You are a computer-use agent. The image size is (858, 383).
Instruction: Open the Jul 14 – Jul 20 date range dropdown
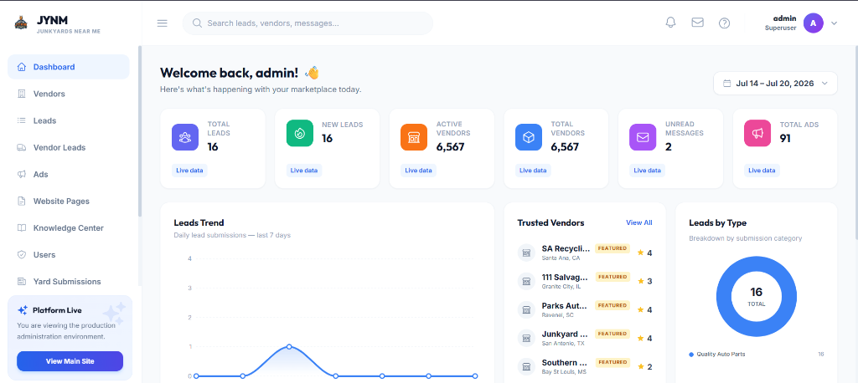tap(775, 84)
